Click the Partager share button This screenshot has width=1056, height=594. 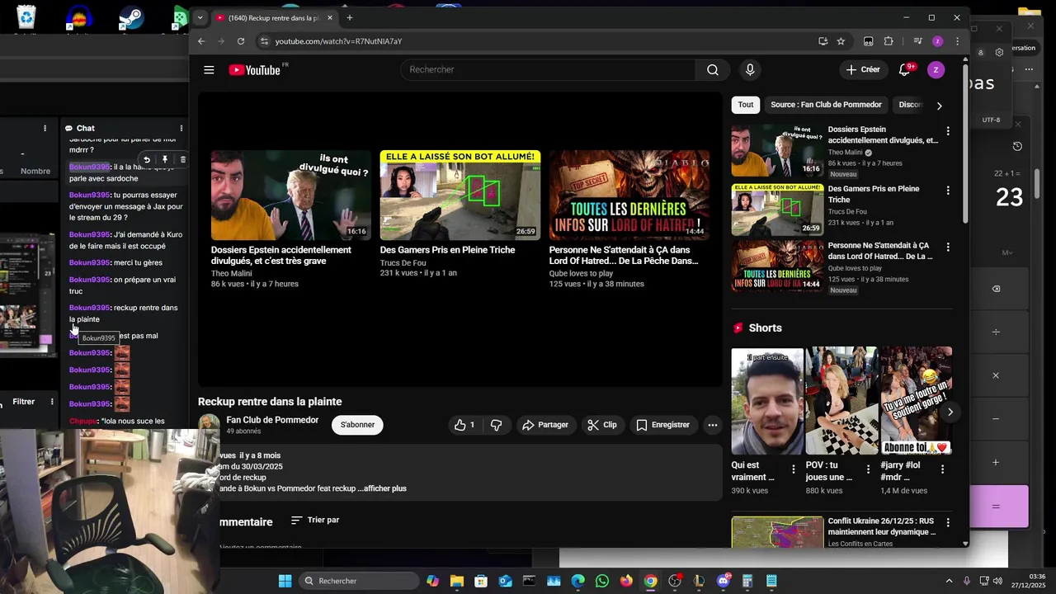pyautogui.click(x=545, y=425)
